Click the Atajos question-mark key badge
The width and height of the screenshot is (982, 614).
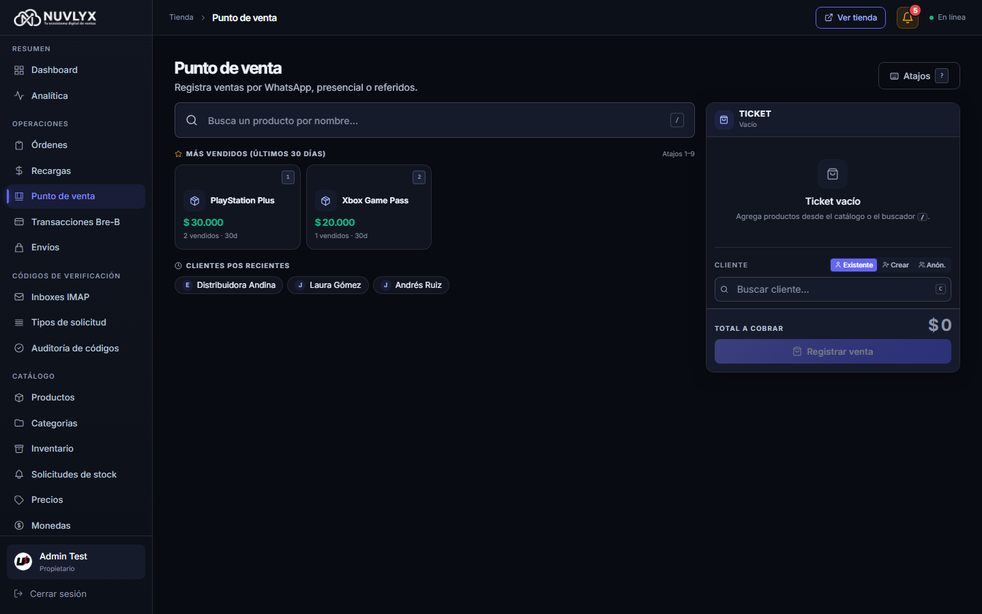pyautogui.click(x=942, y=76)
